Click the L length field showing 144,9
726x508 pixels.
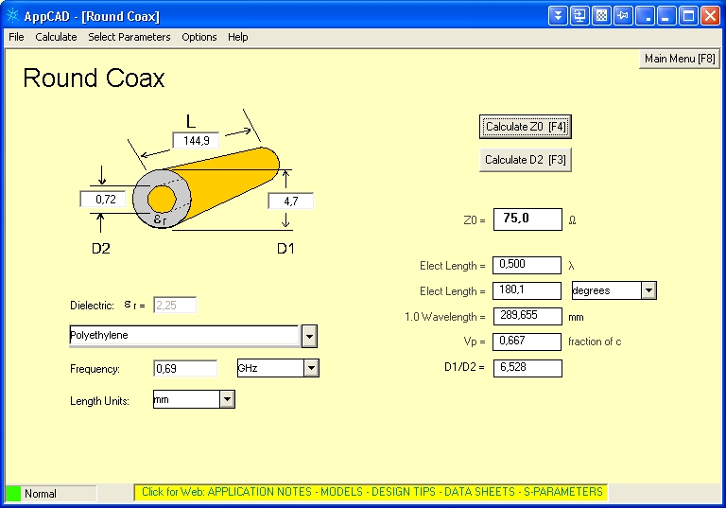[196, 140]
